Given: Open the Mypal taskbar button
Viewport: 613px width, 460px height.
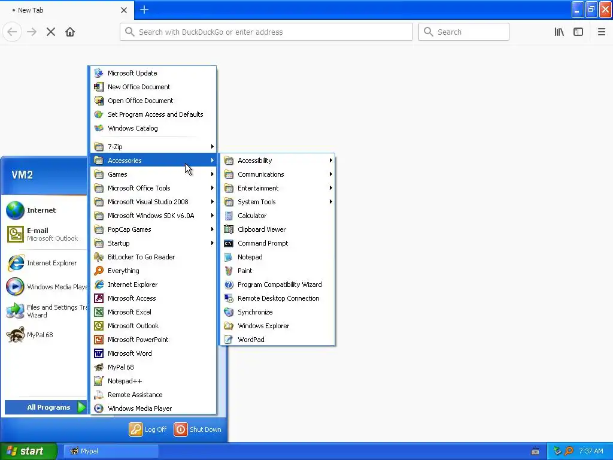Looking at the screenshot, I should tap(111, 451).
